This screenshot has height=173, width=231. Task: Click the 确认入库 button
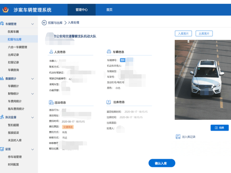(x=162, y=163)
